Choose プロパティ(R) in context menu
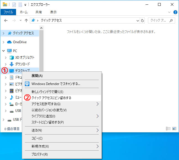 coord(62,154)
